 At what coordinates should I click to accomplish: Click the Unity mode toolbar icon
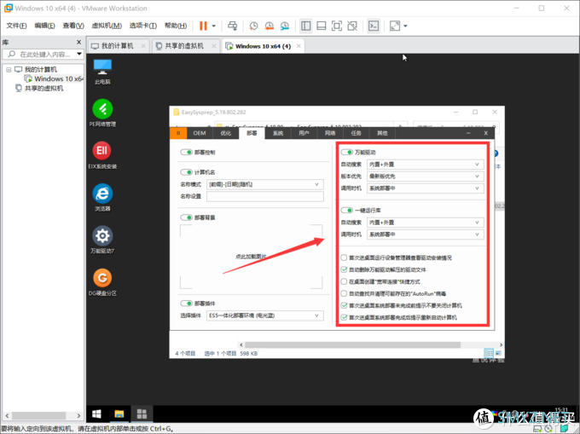click(x=352, y=26)
